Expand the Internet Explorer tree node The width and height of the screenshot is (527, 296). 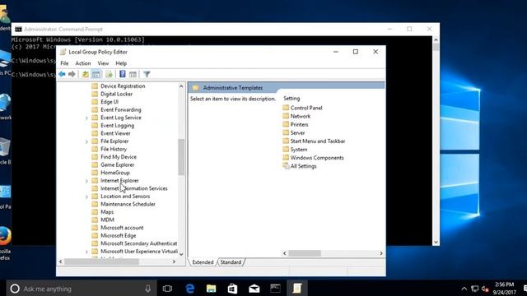pyautogui.click(x=86, y=181)
